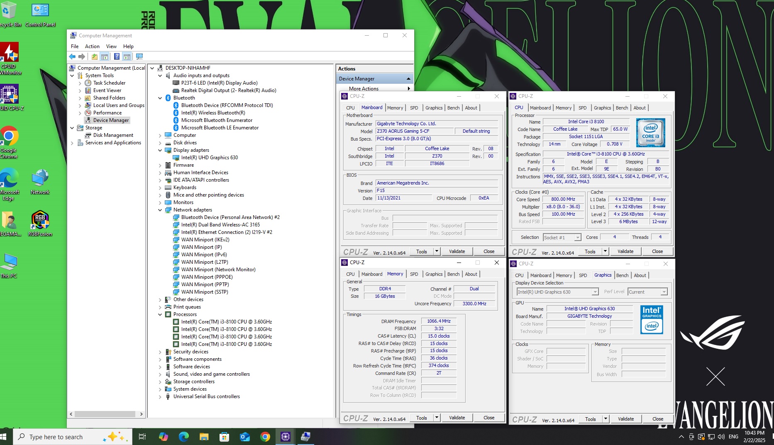
Task: Click the Windows Start button
Action: (4, 437)
